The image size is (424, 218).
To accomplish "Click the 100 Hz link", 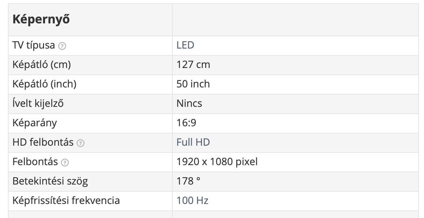I will (193, 201).
